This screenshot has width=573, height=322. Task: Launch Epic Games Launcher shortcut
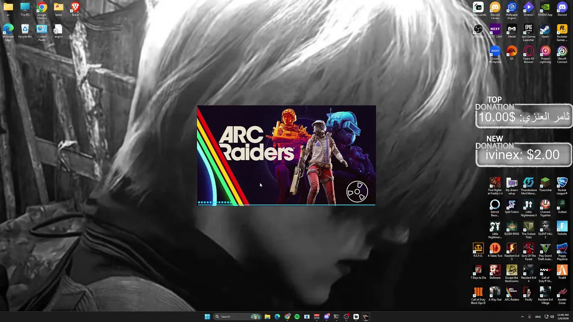(x=528, y=33)
